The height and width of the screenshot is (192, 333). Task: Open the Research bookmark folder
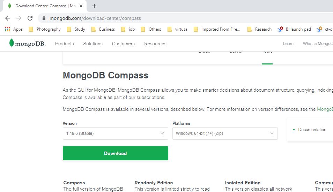[259, 29]
